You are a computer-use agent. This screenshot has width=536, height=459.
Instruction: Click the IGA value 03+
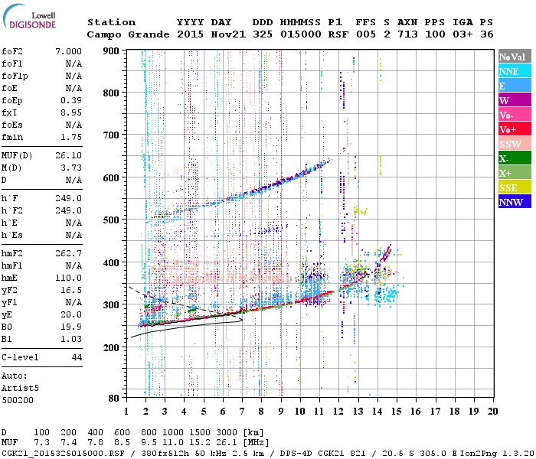[x=462, y=34]
